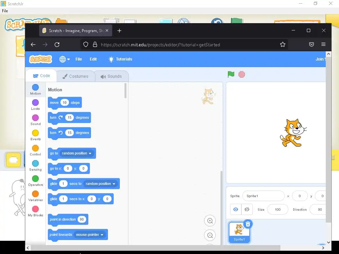This screenshot has height=254, width=339.
Task: Switch to the Costumes tab
Action: [75, 76]
